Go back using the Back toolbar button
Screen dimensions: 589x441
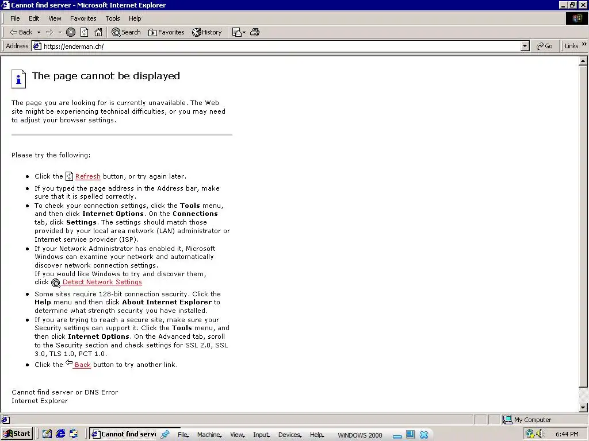click(x=21, y=32)
